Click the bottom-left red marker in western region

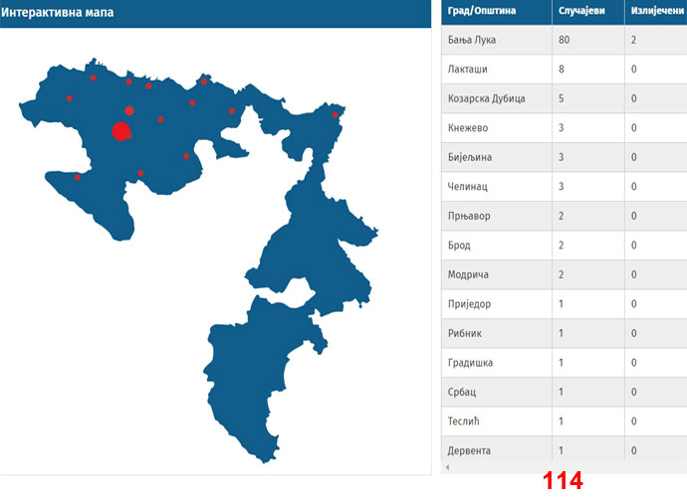(78, 177)
